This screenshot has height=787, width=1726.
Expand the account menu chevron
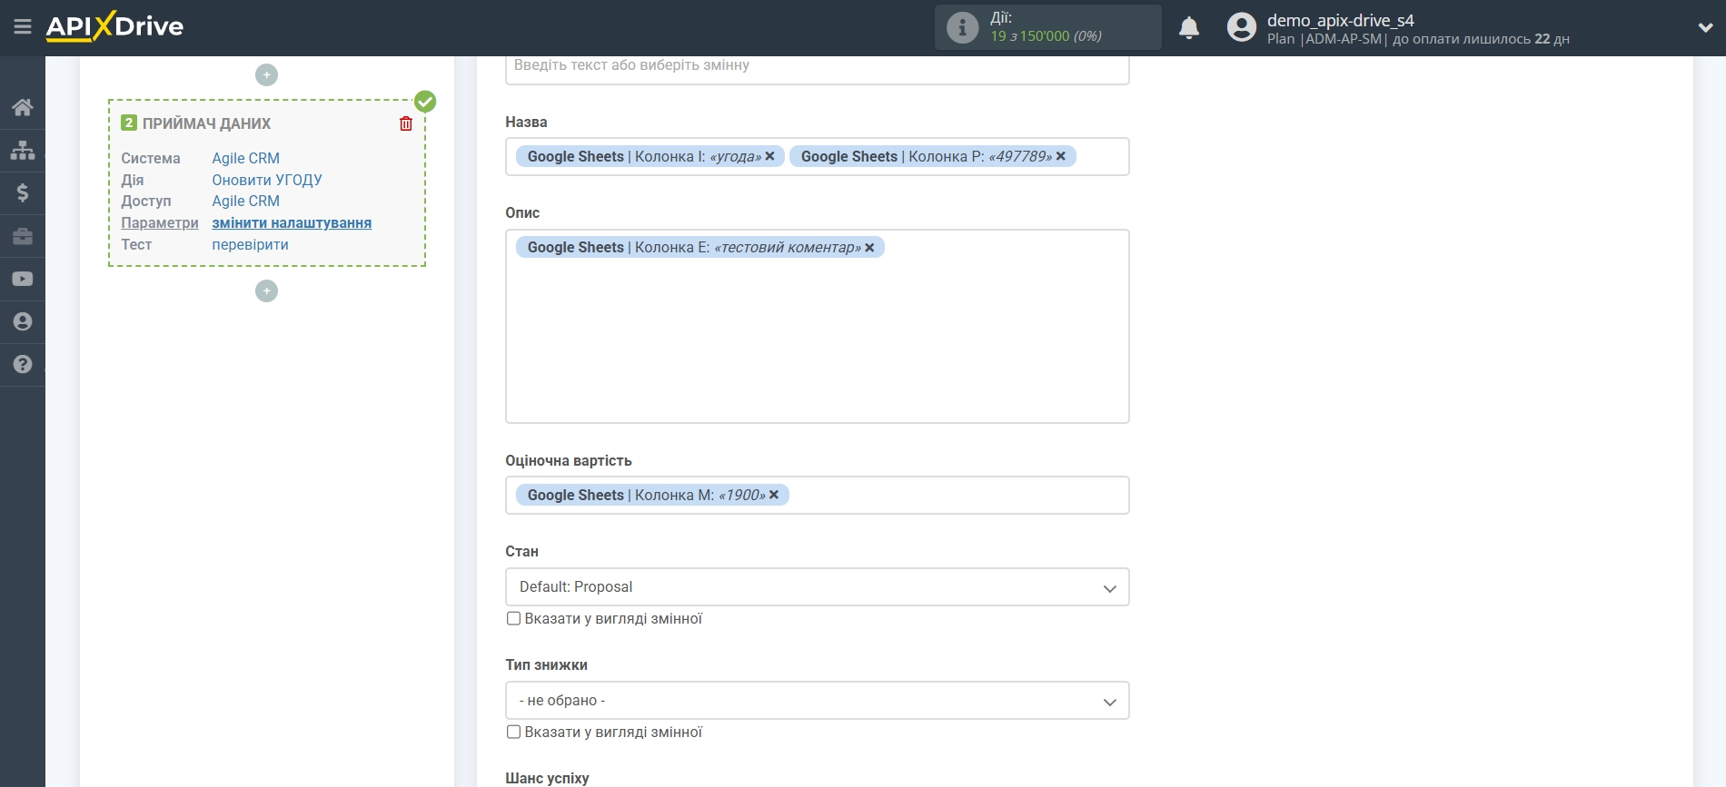point(1705,28)
